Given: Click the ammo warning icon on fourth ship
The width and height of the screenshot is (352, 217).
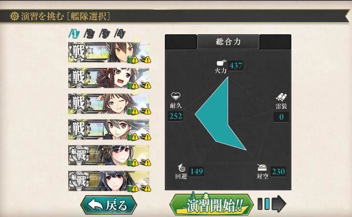Looking at the screenshot, I should [x=146, y=137].
